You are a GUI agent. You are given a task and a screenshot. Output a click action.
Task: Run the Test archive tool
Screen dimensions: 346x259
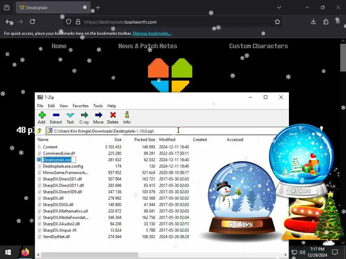pos(70,115)
